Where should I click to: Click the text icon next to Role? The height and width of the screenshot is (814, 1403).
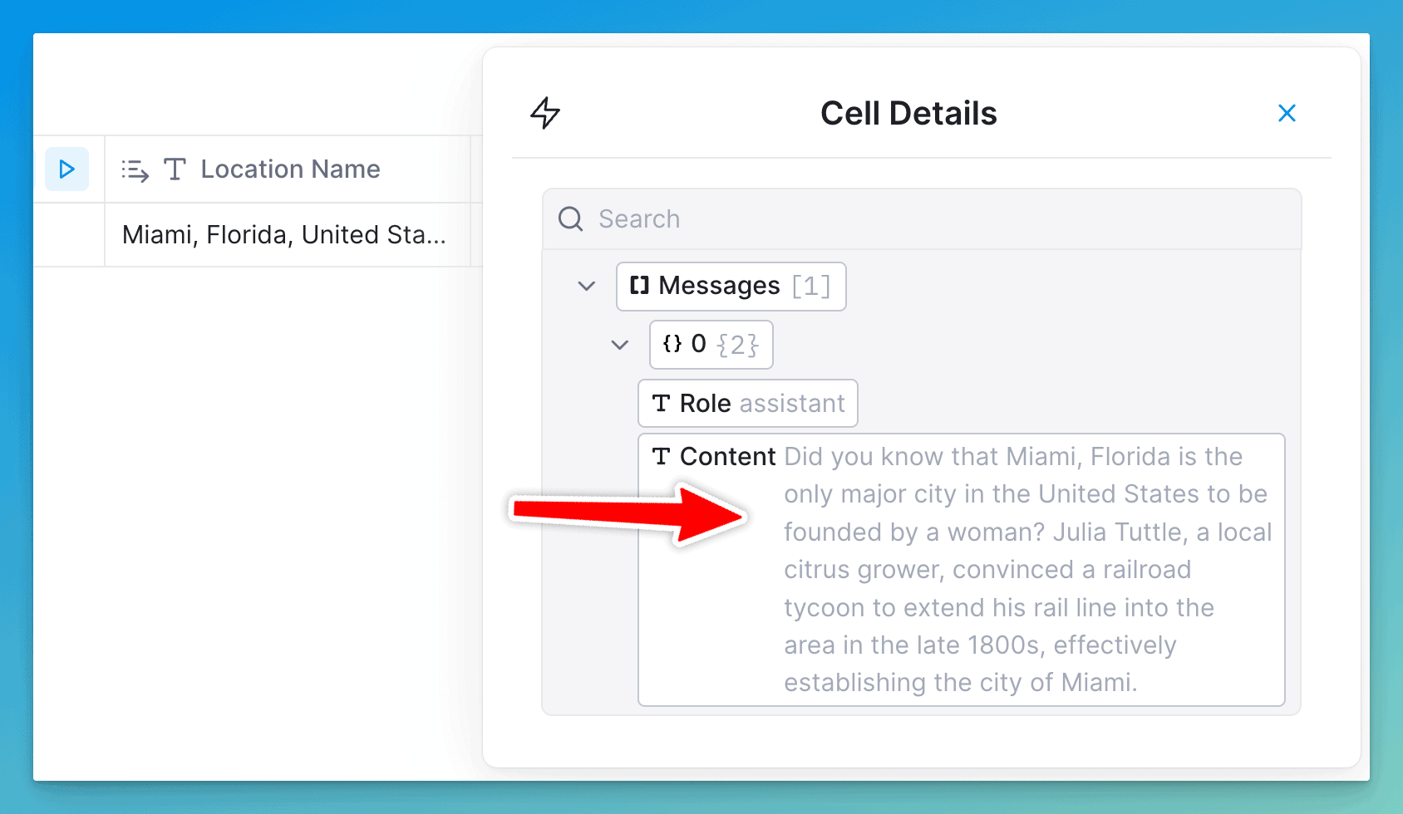[x=661, y=404]
